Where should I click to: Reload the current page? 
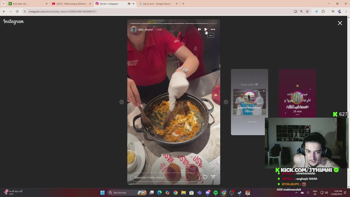[17, 11]
